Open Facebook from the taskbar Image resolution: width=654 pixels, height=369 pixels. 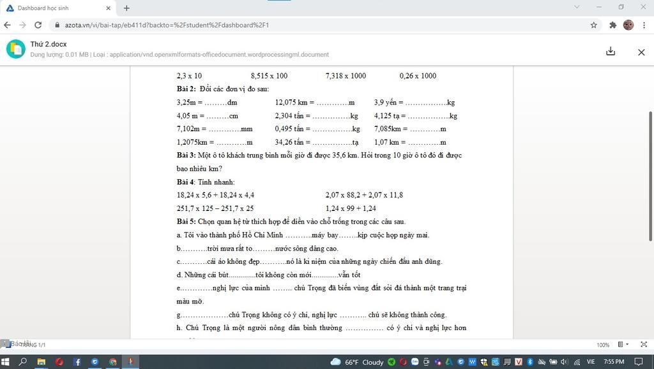[77, 361]
